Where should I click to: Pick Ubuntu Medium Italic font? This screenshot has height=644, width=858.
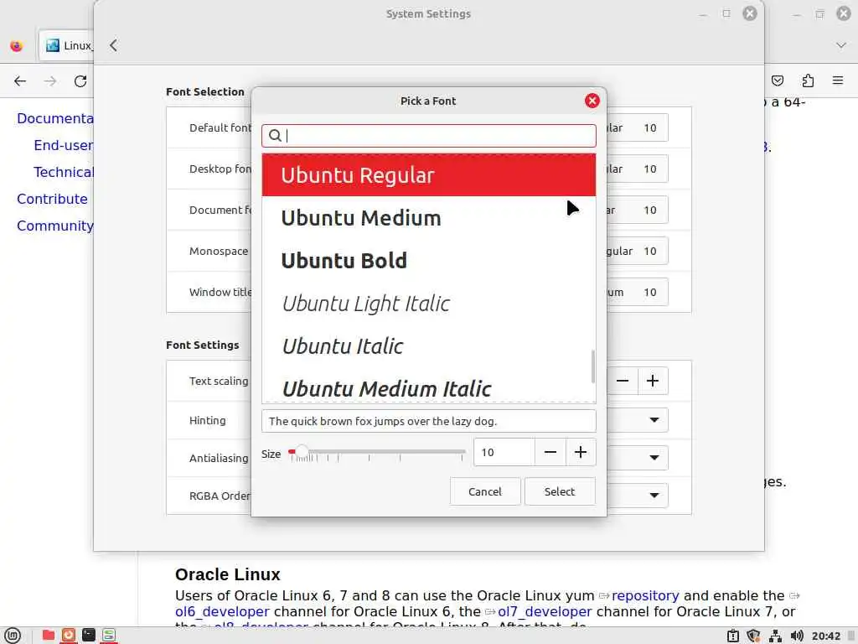click(x=429, y=387)
